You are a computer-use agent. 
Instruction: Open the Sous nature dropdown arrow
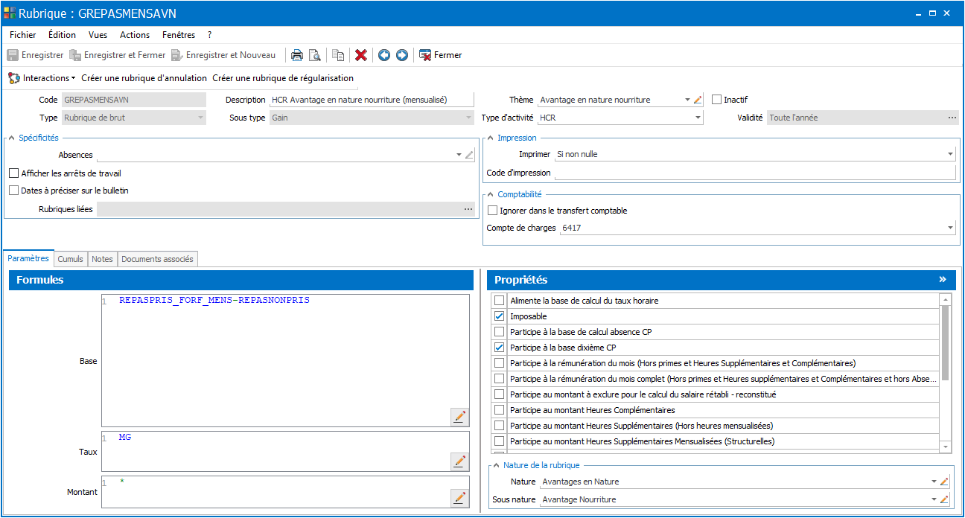click(x=934, y=499)
